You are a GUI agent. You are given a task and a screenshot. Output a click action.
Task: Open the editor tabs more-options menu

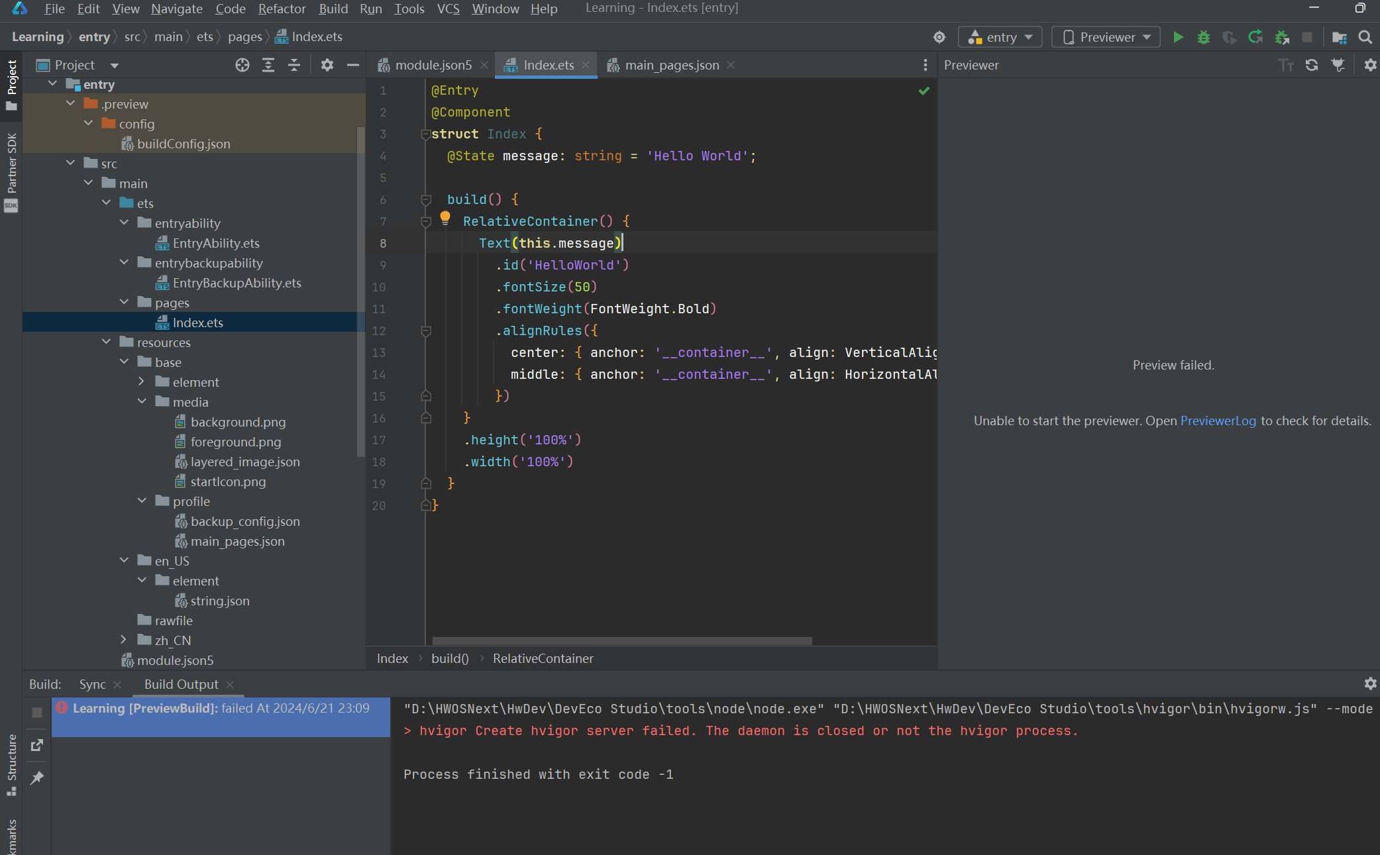click(x=926, y=65)
